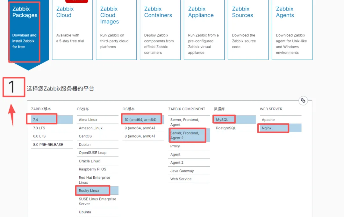Choose Alma Linux as OS distribution
This screenshot has height=217, width=344.
click(98, 119)
